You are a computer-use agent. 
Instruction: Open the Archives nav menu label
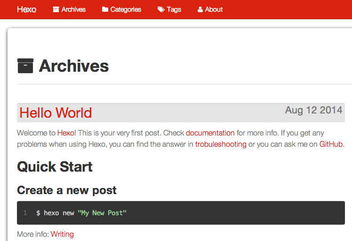pos(73,9)
